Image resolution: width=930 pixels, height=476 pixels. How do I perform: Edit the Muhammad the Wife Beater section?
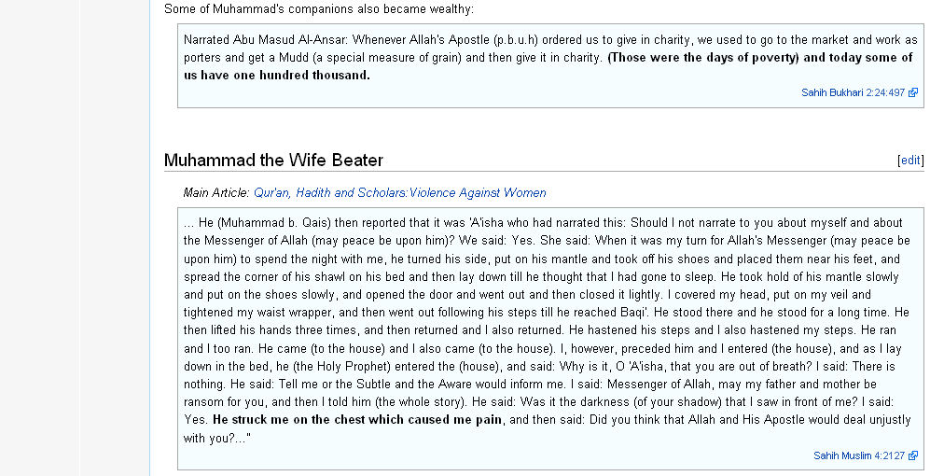pos(910,161)
